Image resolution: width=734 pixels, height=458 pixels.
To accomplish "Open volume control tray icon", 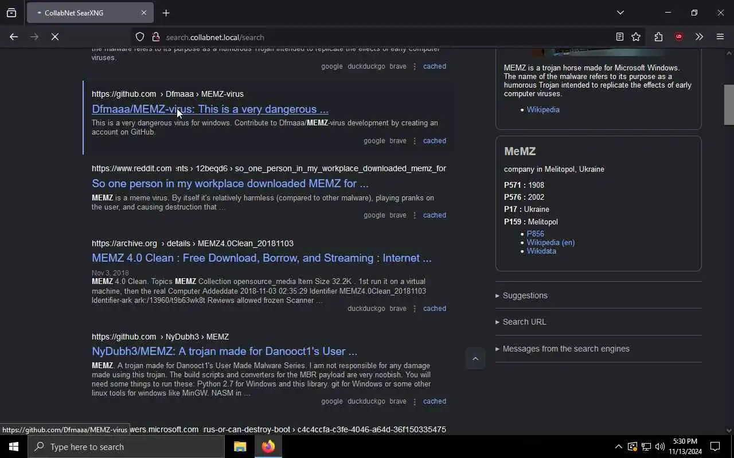I will pos(659,447).
